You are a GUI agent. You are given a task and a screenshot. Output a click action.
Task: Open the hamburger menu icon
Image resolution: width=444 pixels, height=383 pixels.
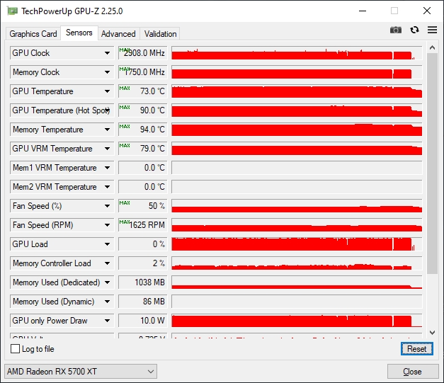[x=432, y=30]
